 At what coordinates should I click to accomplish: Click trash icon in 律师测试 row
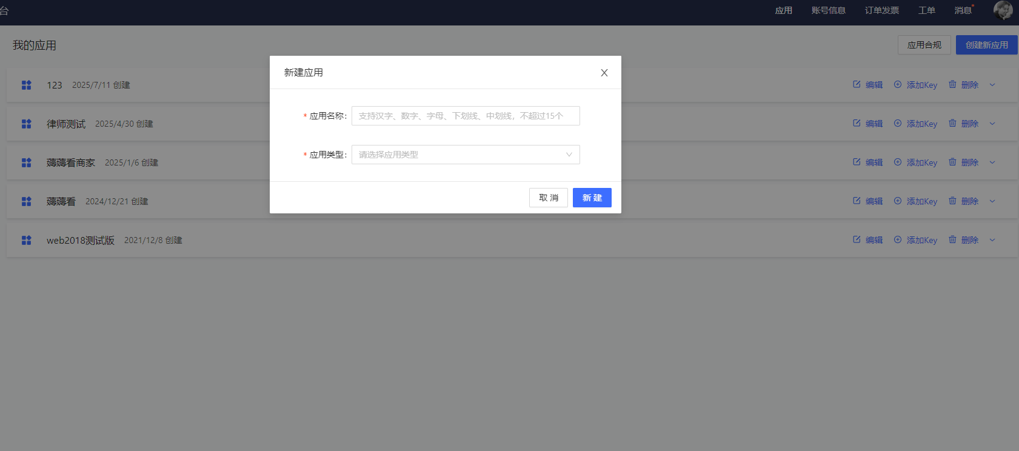tap(952, 123)
